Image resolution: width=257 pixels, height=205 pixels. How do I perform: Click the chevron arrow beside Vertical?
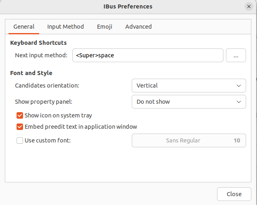pyautogui.click(x=238, y=86)
